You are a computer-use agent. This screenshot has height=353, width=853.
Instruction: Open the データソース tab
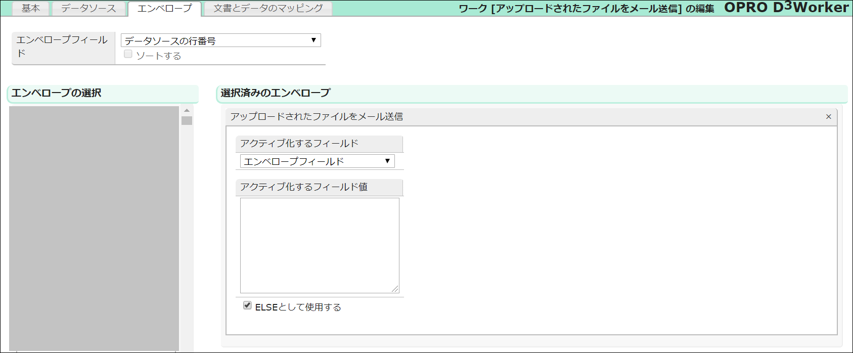coord(88,9)
